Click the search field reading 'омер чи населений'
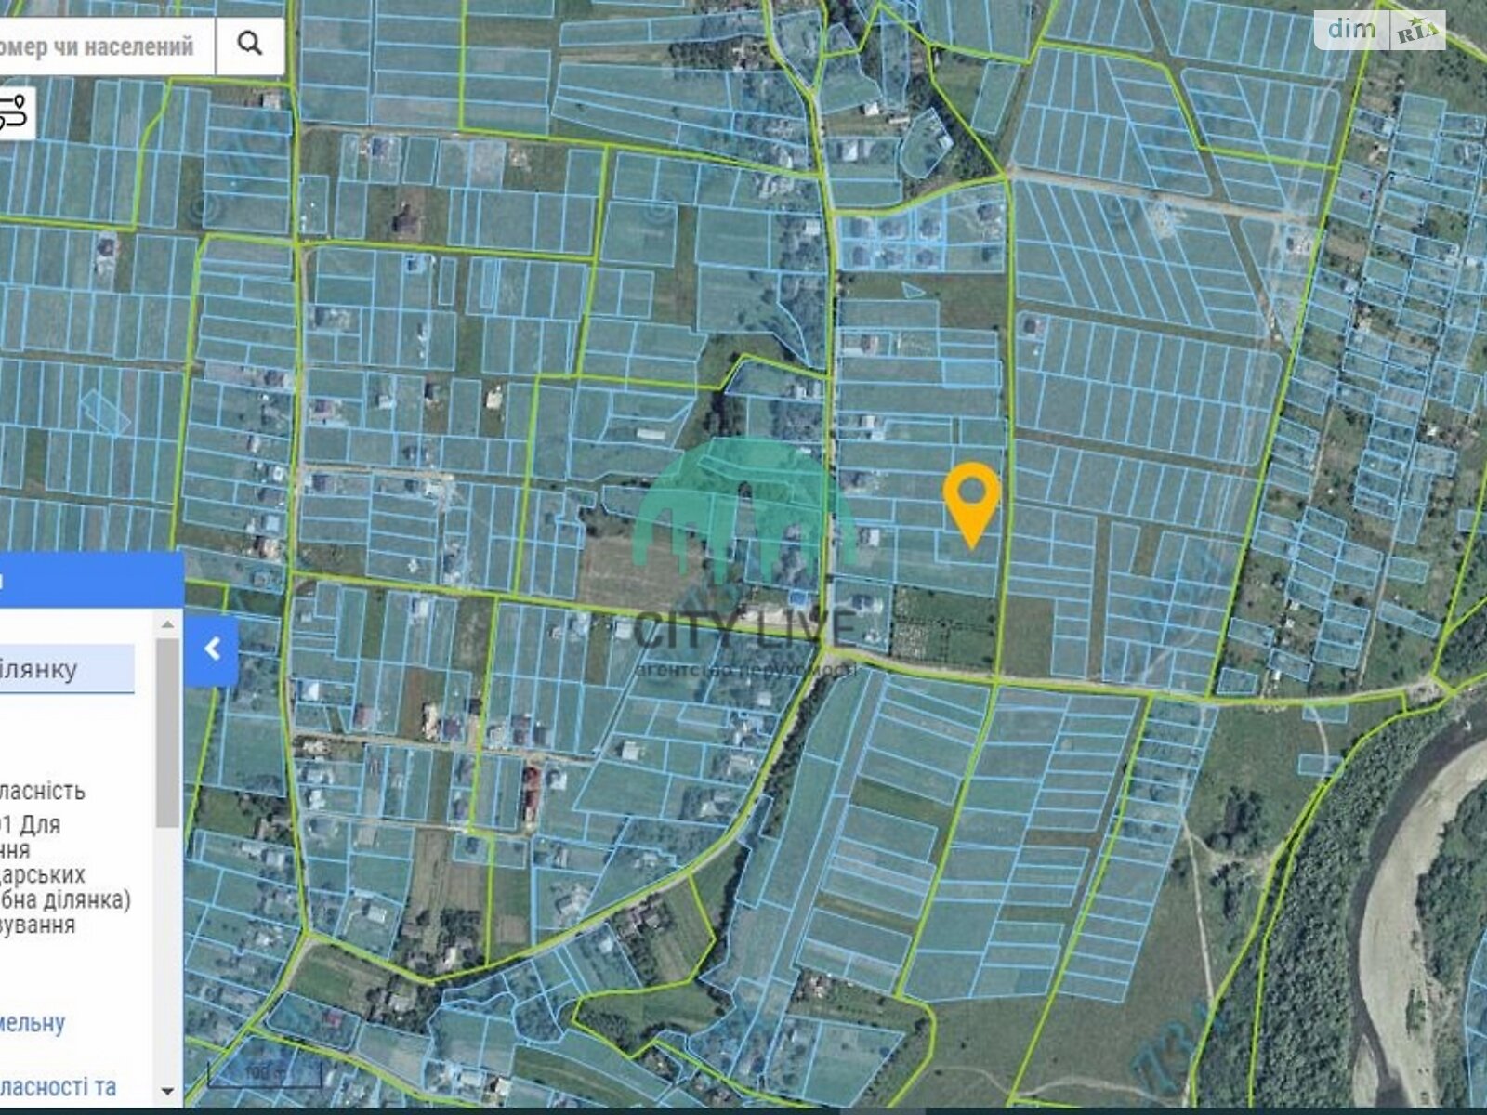This screenshot has width=1487, height=1115. tap(107, 45)
